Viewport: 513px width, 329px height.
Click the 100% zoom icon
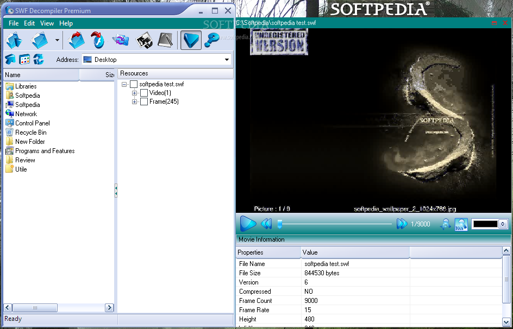tap(461, 224)
